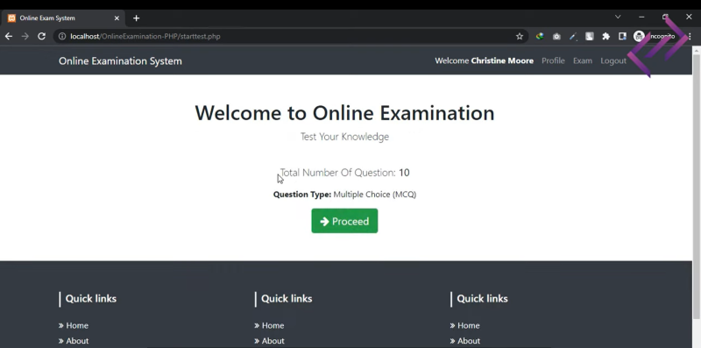Click the 'Test Your Knowledge' subtitle
Screen dimensions: 701x348
(344, 137)
